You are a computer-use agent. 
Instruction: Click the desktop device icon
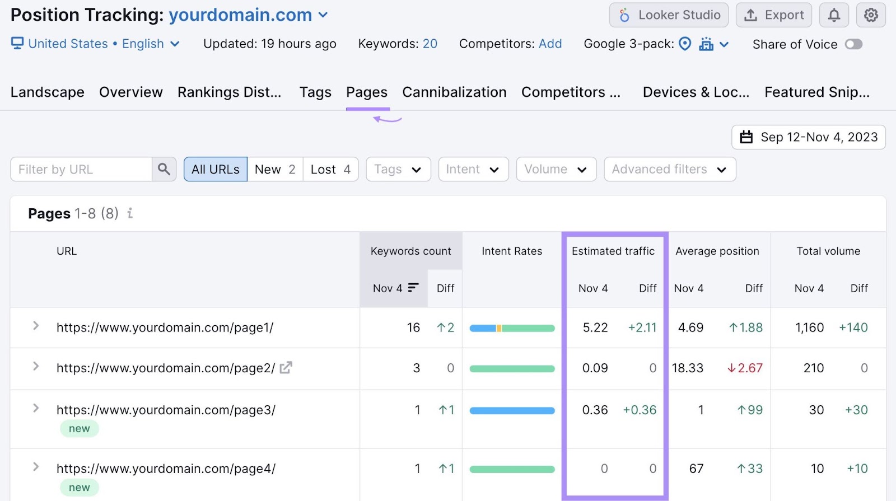point(17,43)
